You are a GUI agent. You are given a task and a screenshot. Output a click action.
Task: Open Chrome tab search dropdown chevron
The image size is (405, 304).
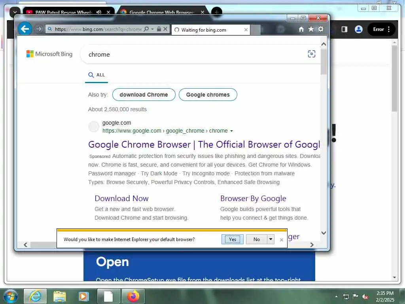[x=15, y=12]
